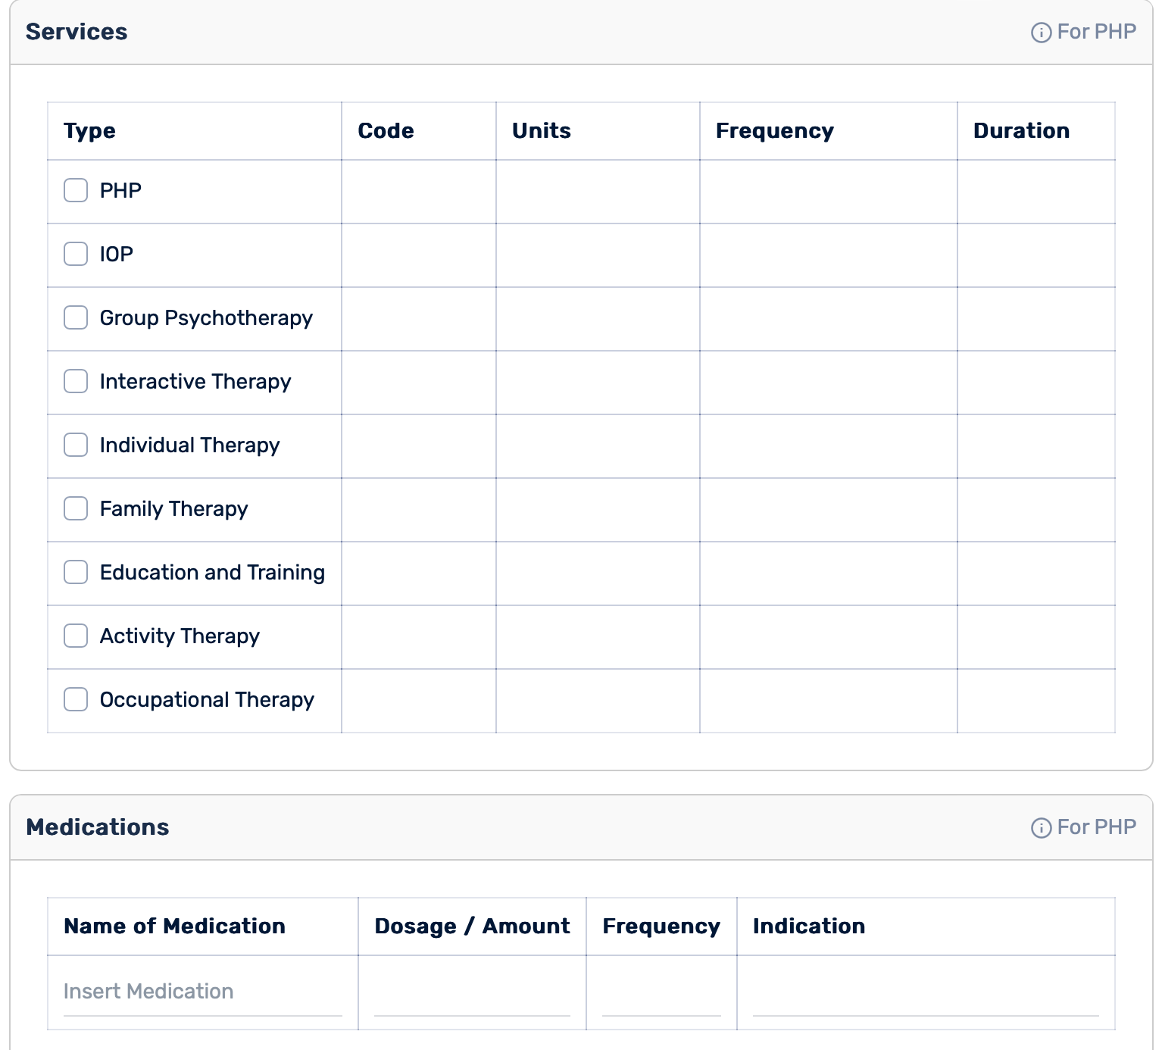Check the PHP service checkbox
The width and height of the screenshot is (1162, 1050).
click(76, 190)
